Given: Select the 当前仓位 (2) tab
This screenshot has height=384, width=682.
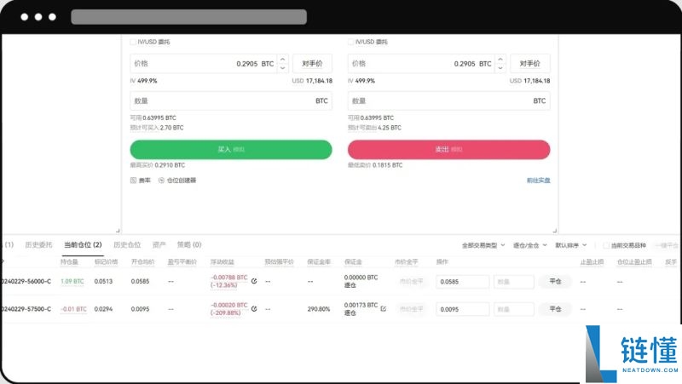Looking at the screenshot, I should pos(83,245).
